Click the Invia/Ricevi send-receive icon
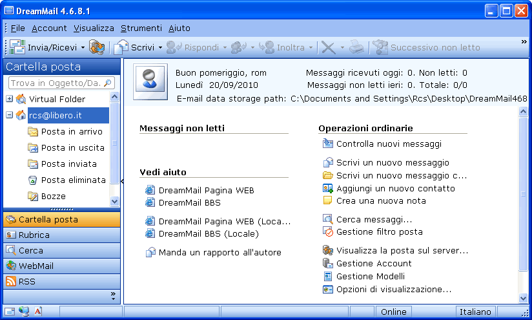 (17, 47)
